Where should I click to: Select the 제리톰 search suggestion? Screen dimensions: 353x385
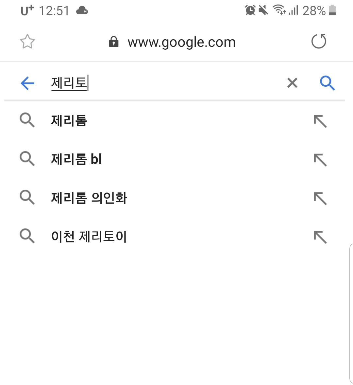[69, 121]
